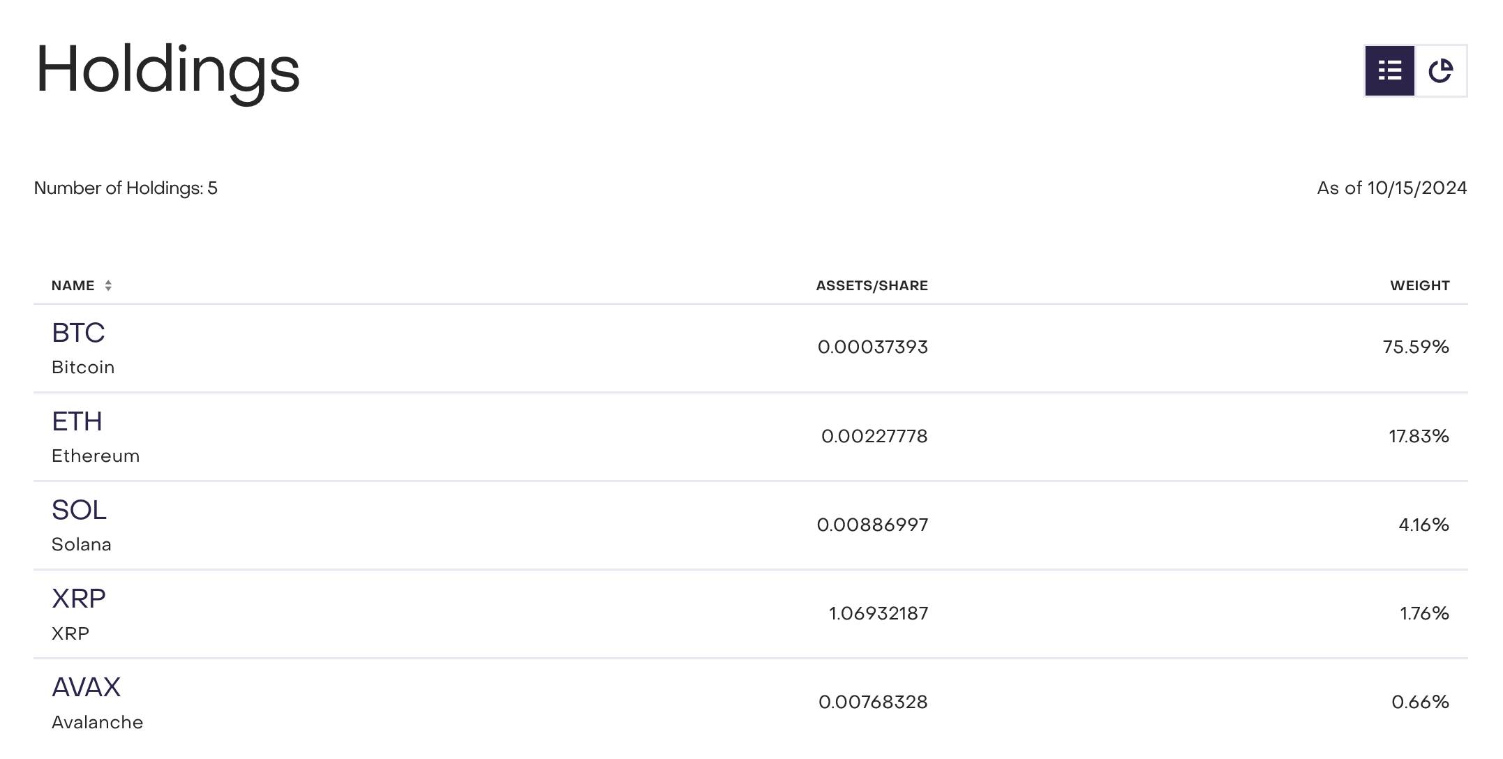Select the Avalanche name label
1503x759 pixels.
pos(98,722)
